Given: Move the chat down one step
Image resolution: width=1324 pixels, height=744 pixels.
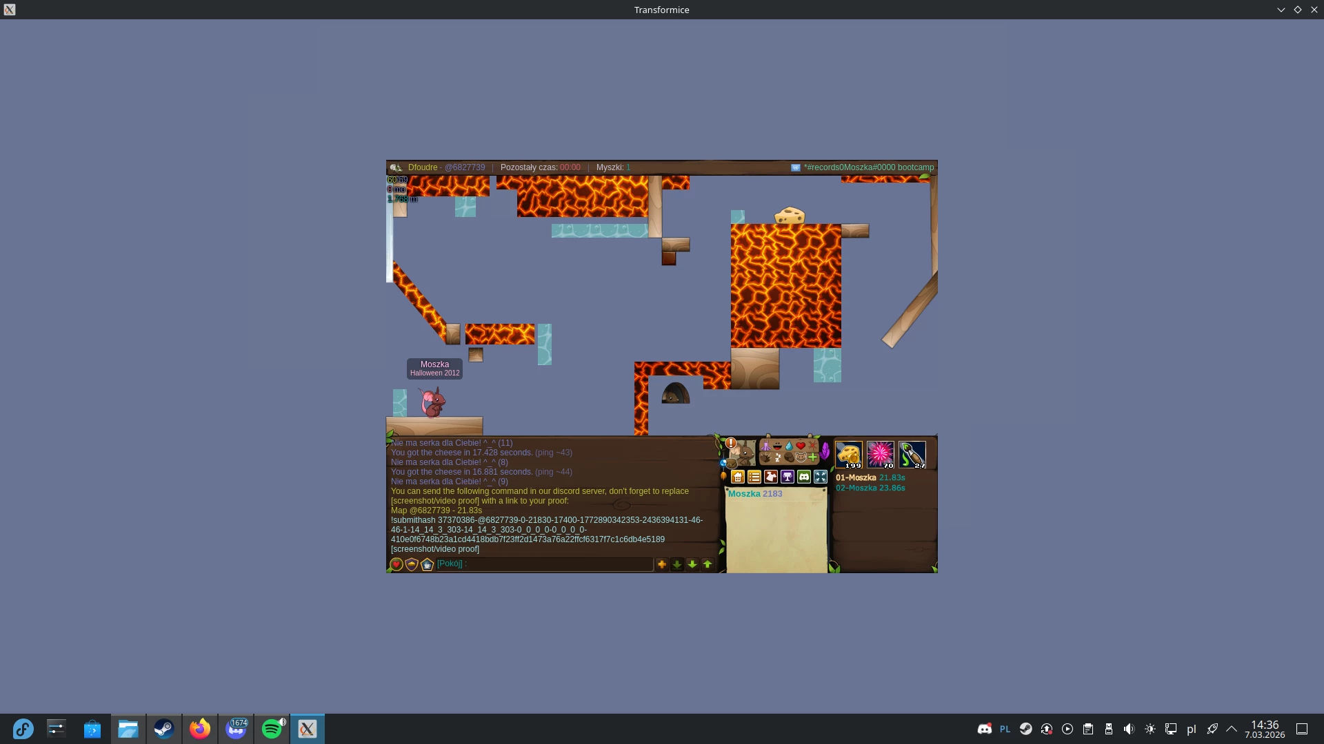Looking at the screenshot, I should (692, 565).
